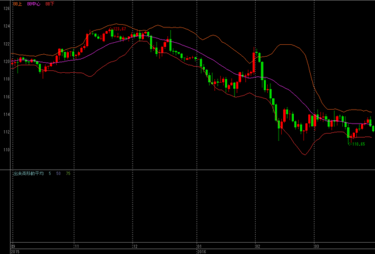Image resolution: width=375 pixels, height=254 pixels.
Task: Click the 116 price axis label
Action: click(7, 97)
